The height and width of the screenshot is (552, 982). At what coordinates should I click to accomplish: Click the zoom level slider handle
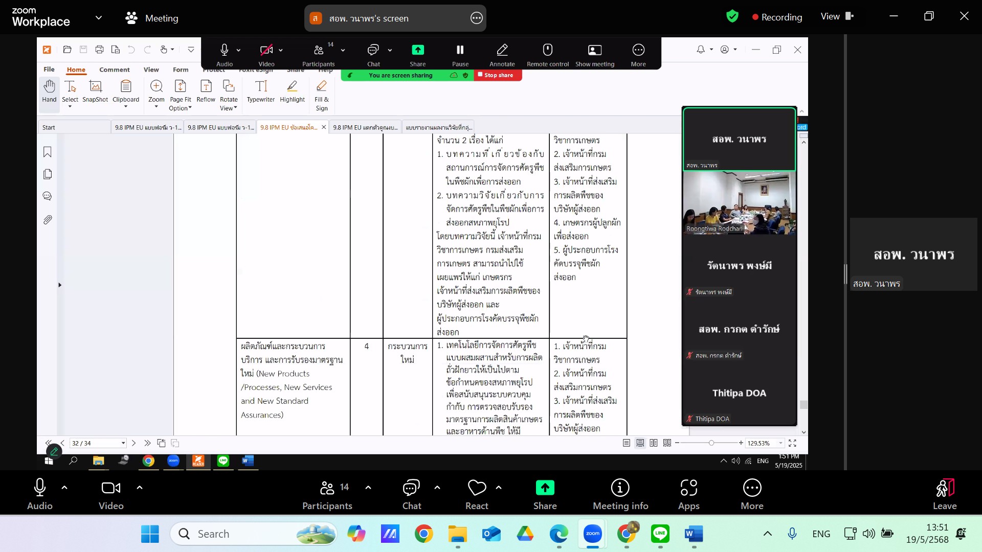pos(711,443)
